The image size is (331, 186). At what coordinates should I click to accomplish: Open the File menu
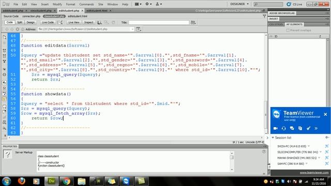point(16,4)
